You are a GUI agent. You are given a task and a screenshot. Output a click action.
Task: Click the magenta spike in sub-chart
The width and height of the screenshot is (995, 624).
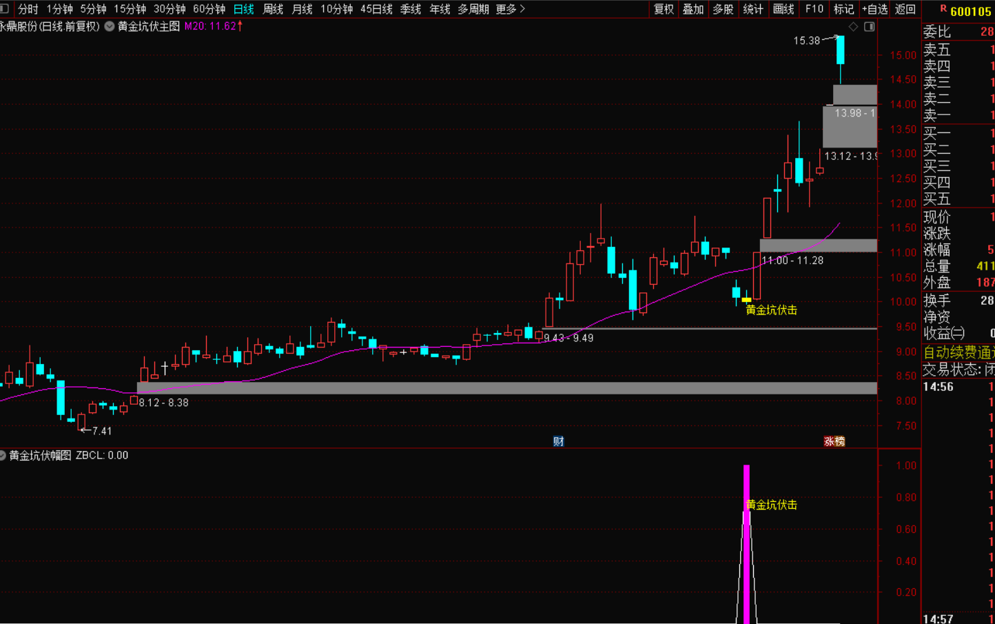746,545
